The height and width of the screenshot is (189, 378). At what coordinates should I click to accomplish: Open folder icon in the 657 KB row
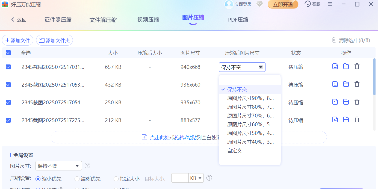pos(346,66)
